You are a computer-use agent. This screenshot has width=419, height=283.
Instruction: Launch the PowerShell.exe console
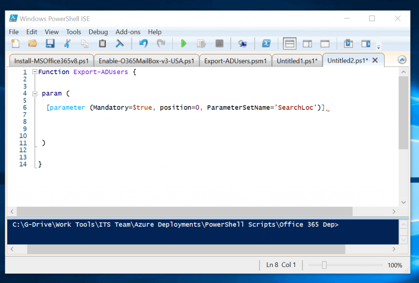267,43
